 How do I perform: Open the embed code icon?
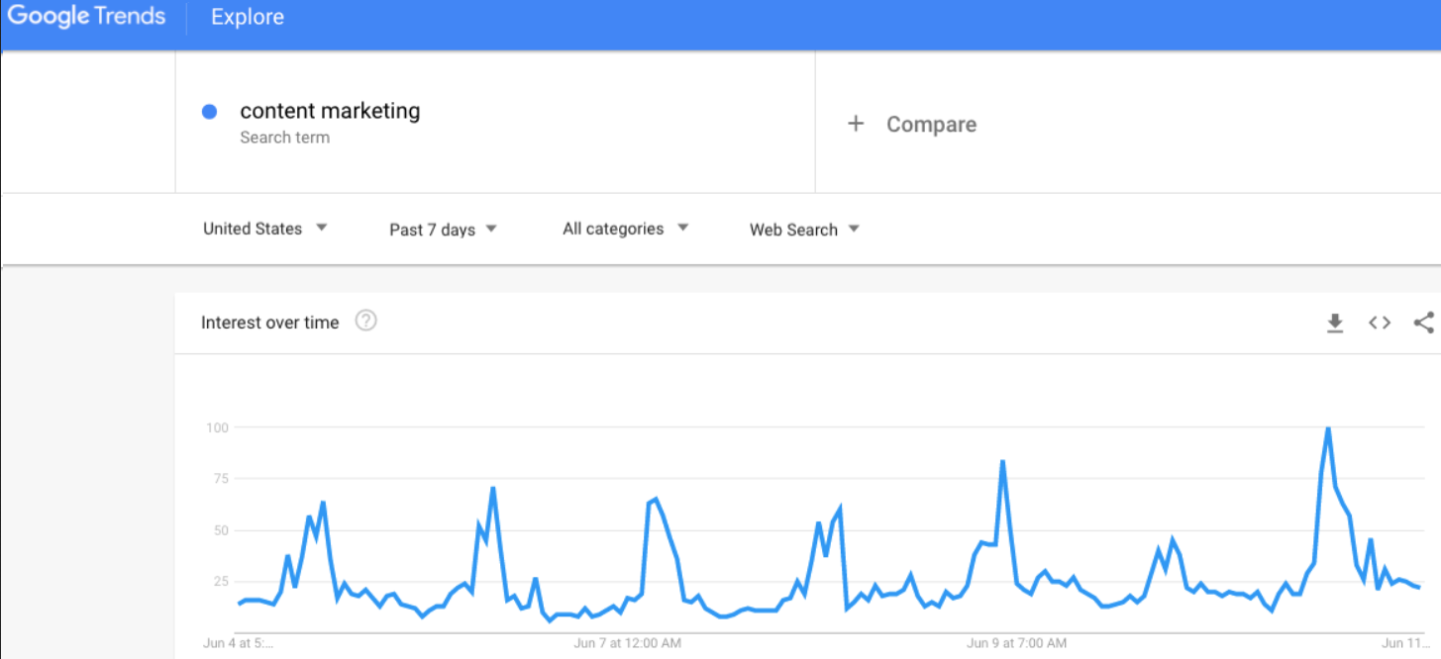(1380, 323)
